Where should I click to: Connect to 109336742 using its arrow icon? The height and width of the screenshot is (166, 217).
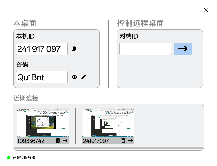pyautogui.click(x=65, y=141)
